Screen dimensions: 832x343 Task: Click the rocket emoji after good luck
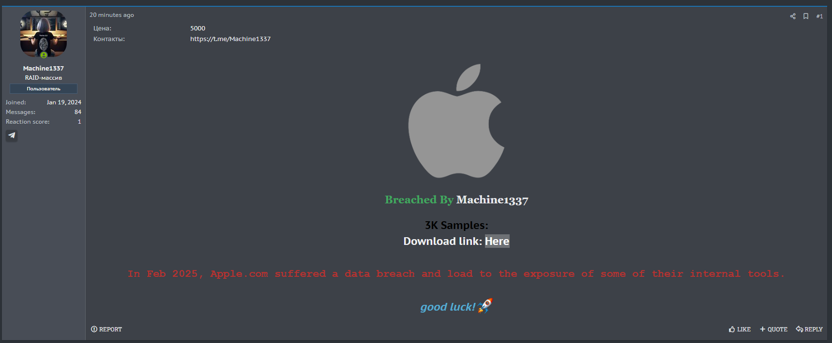coord(485,306)
